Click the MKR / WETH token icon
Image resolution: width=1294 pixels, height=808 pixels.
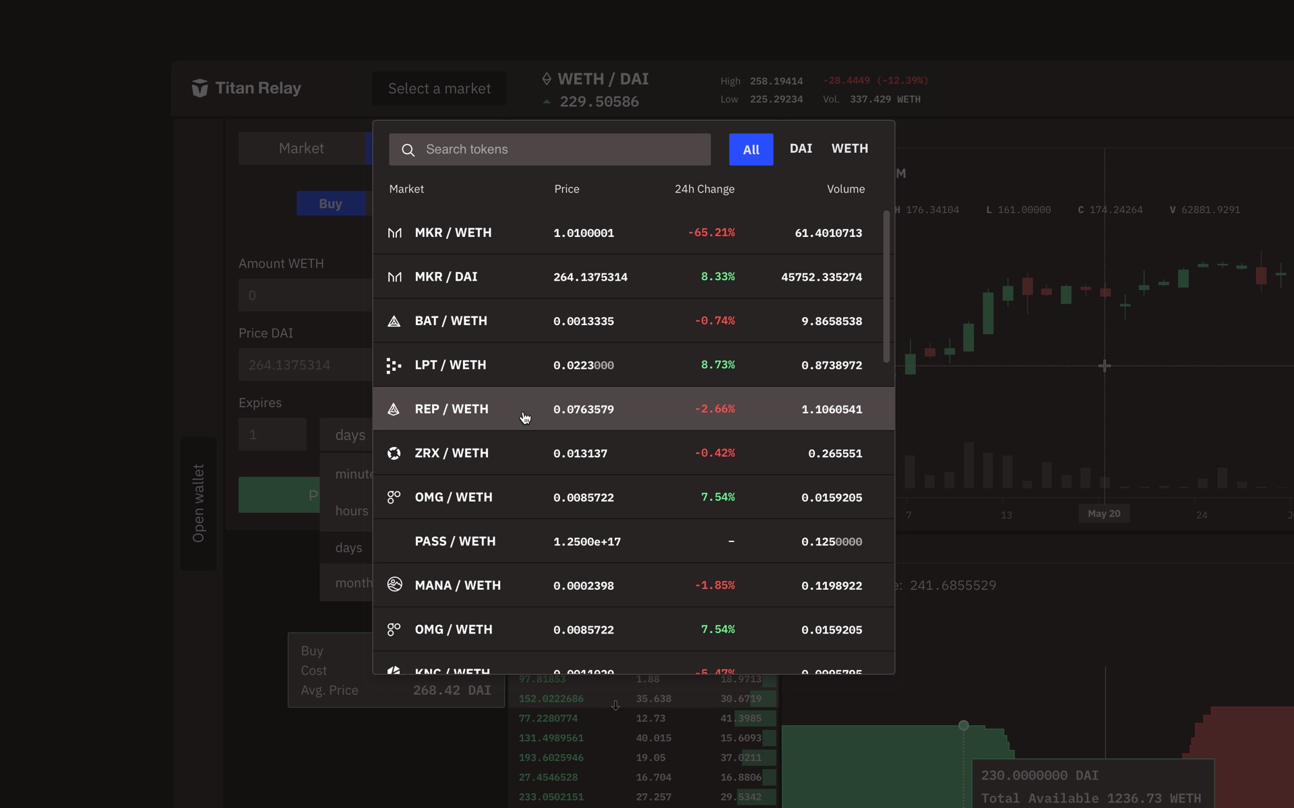click(395, 233)
